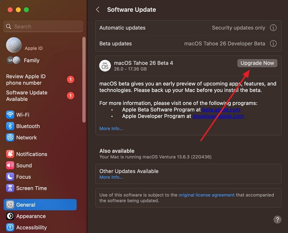
Task: Click More Info under beta description
Action: tap(111, 129)
